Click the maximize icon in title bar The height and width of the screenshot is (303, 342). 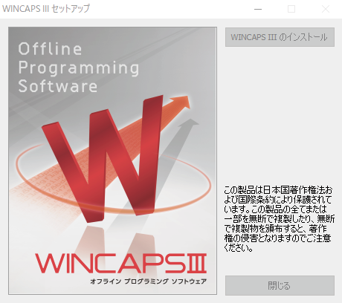(x=291, y=9)
